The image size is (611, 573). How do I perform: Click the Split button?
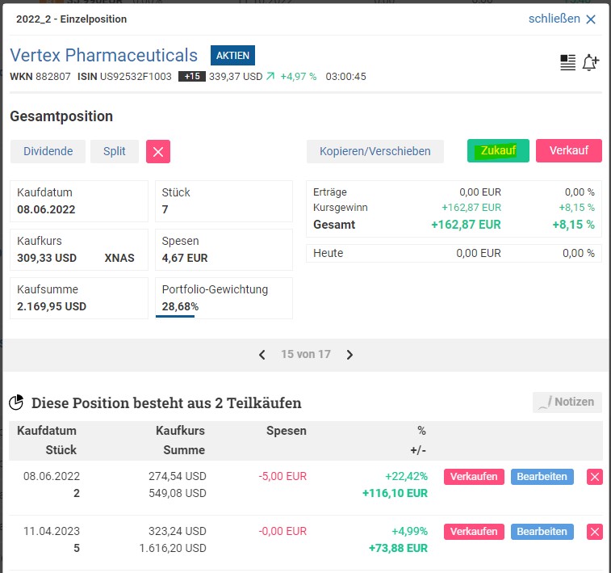click(x=115, y=151)
